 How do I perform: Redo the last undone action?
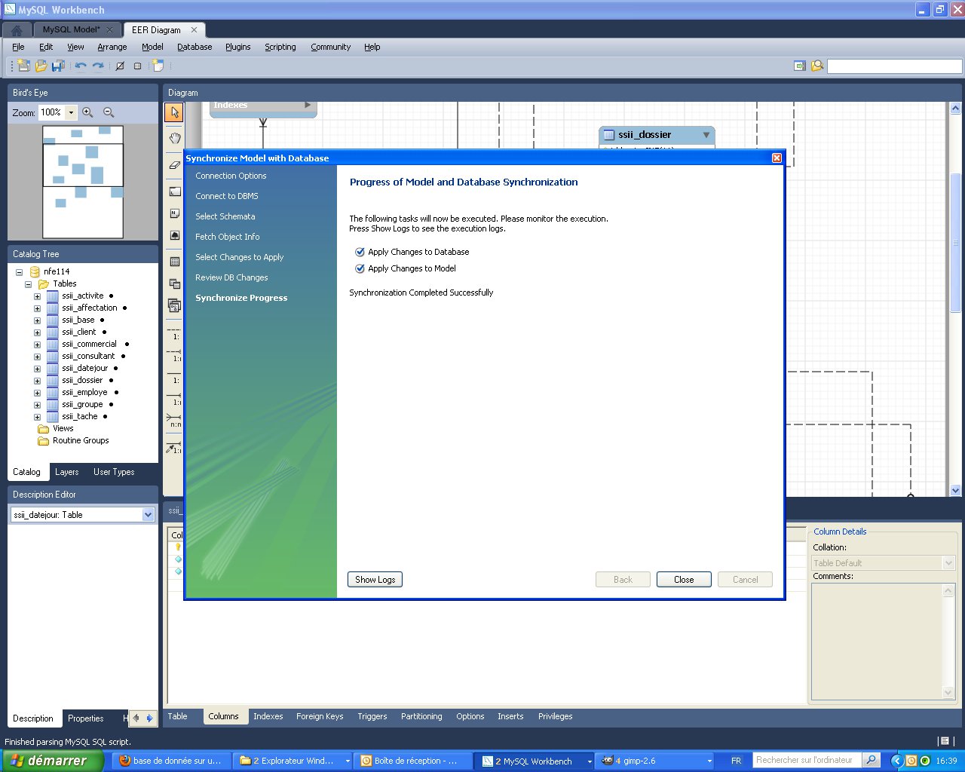click(x=98, y=66)
